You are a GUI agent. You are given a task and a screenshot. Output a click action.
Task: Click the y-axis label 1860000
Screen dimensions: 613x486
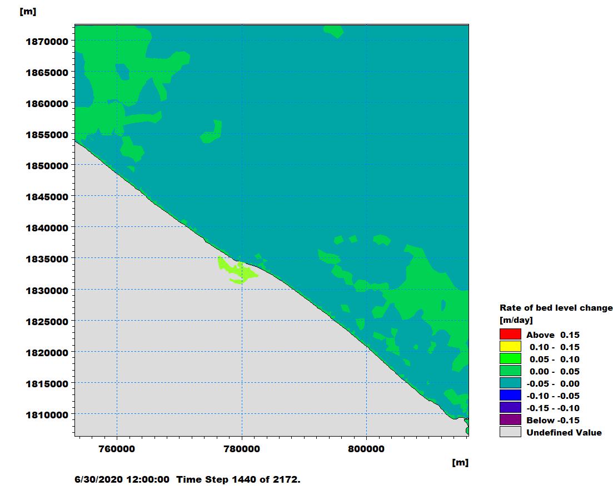point(47,104)
